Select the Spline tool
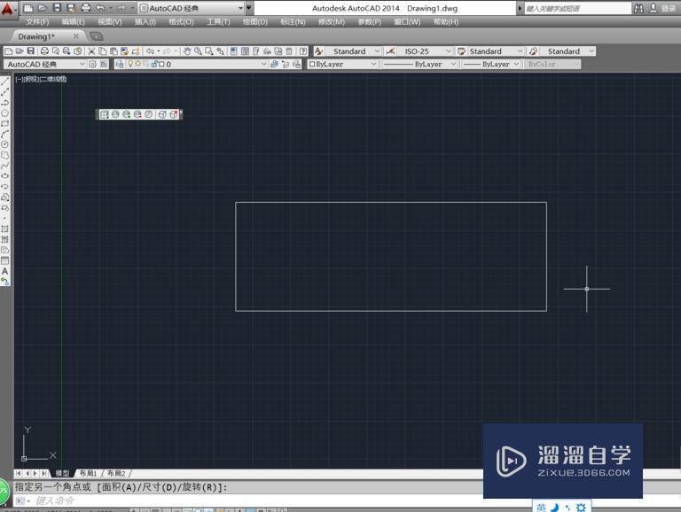 tap(4, 166)
